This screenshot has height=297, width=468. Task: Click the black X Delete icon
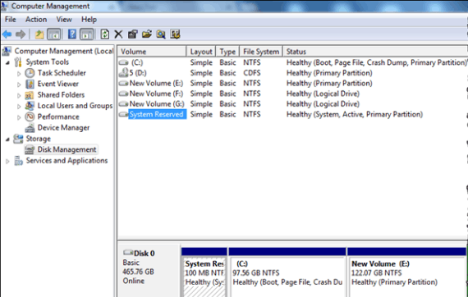(118, 34)
